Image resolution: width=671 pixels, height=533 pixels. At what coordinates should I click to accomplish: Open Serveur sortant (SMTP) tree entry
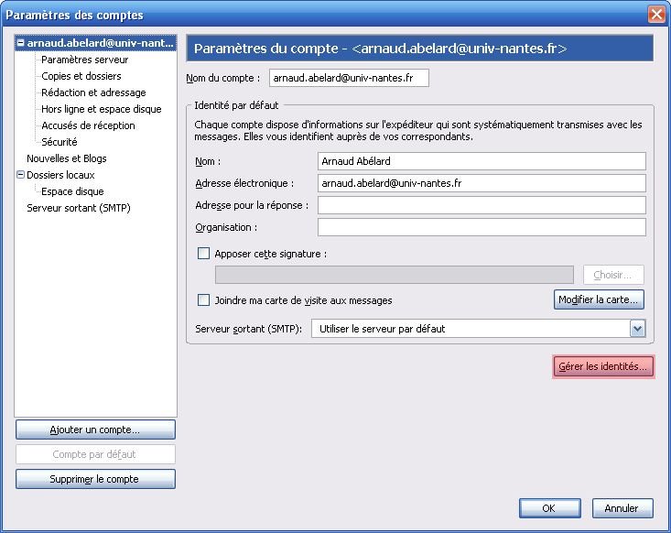tap(78, 208)
